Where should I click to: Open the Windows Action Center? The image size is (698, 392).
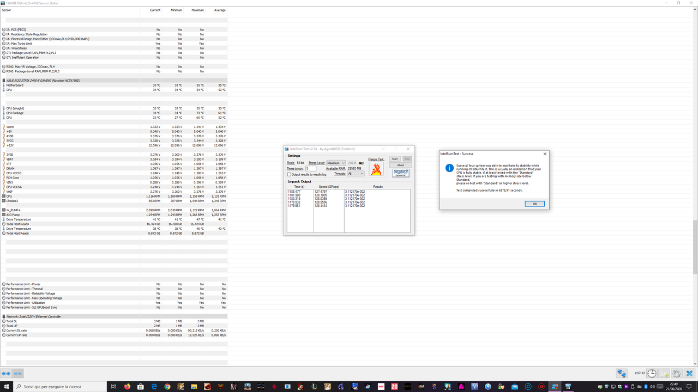(x=689, y=387)
